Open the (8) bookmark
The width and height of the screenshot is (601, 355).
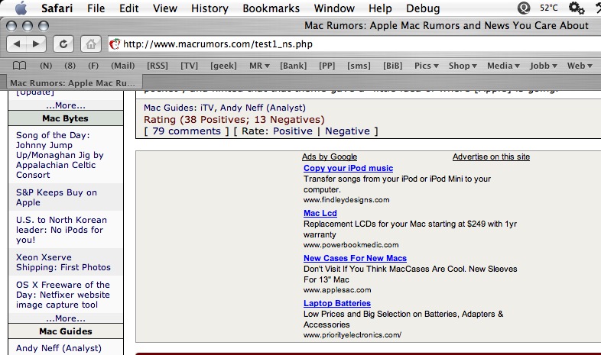[x=70, y=66]
